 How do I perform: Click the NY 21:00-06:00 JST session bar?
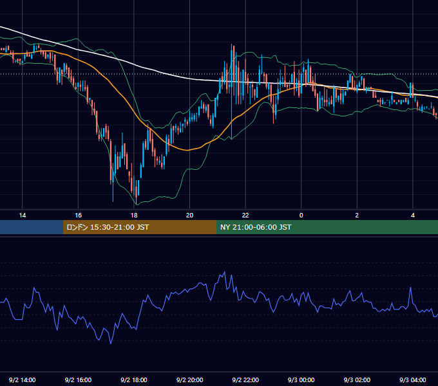point(327,227)
